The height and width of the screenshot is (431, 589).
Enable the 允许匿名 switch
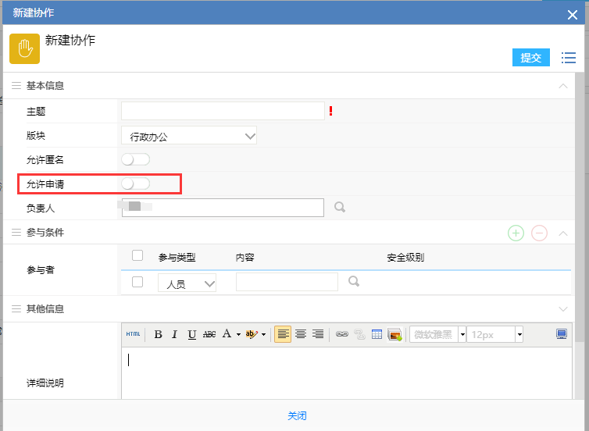[135, 160]
